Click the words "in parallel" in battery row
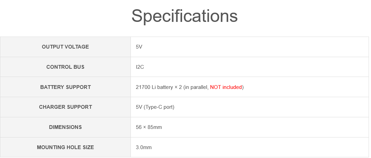This screenshot has height=158, width=371. [196, 87]
